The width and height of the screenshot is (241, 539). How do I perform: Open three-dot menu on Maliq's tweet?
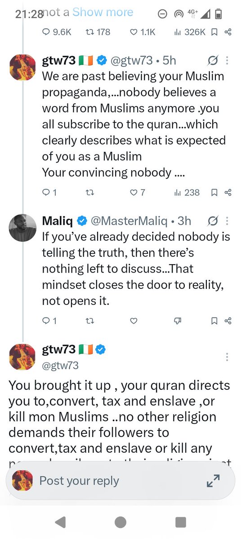(228, 221)
